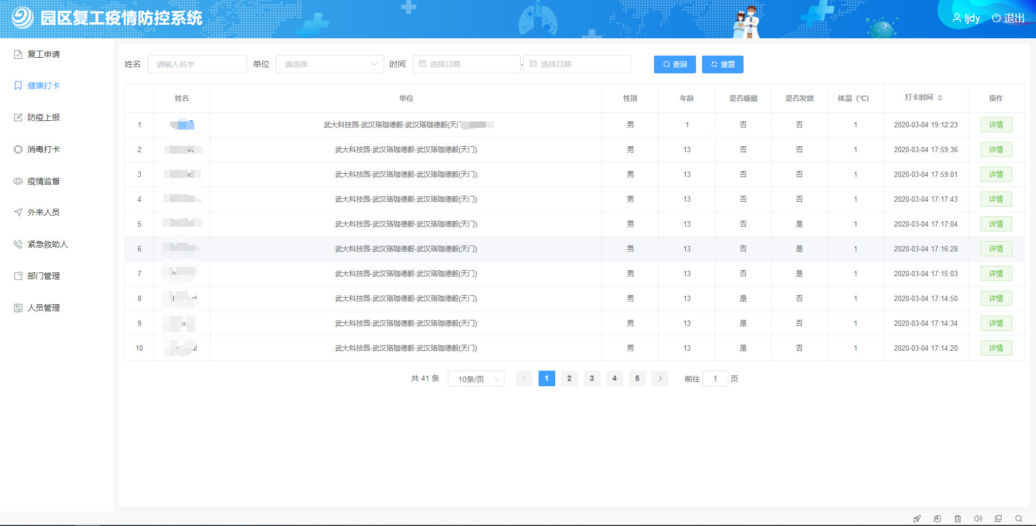Image resolution: width=1036 pixels, height=526 pixels.
Task: Select the 疫情监督 eye icon
Action: point(18,181)
